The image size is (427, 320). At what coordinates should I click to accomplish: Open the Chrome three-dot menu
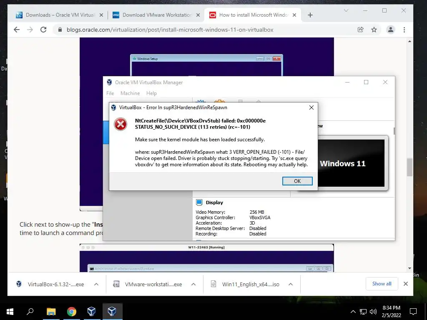coord(404,30)
